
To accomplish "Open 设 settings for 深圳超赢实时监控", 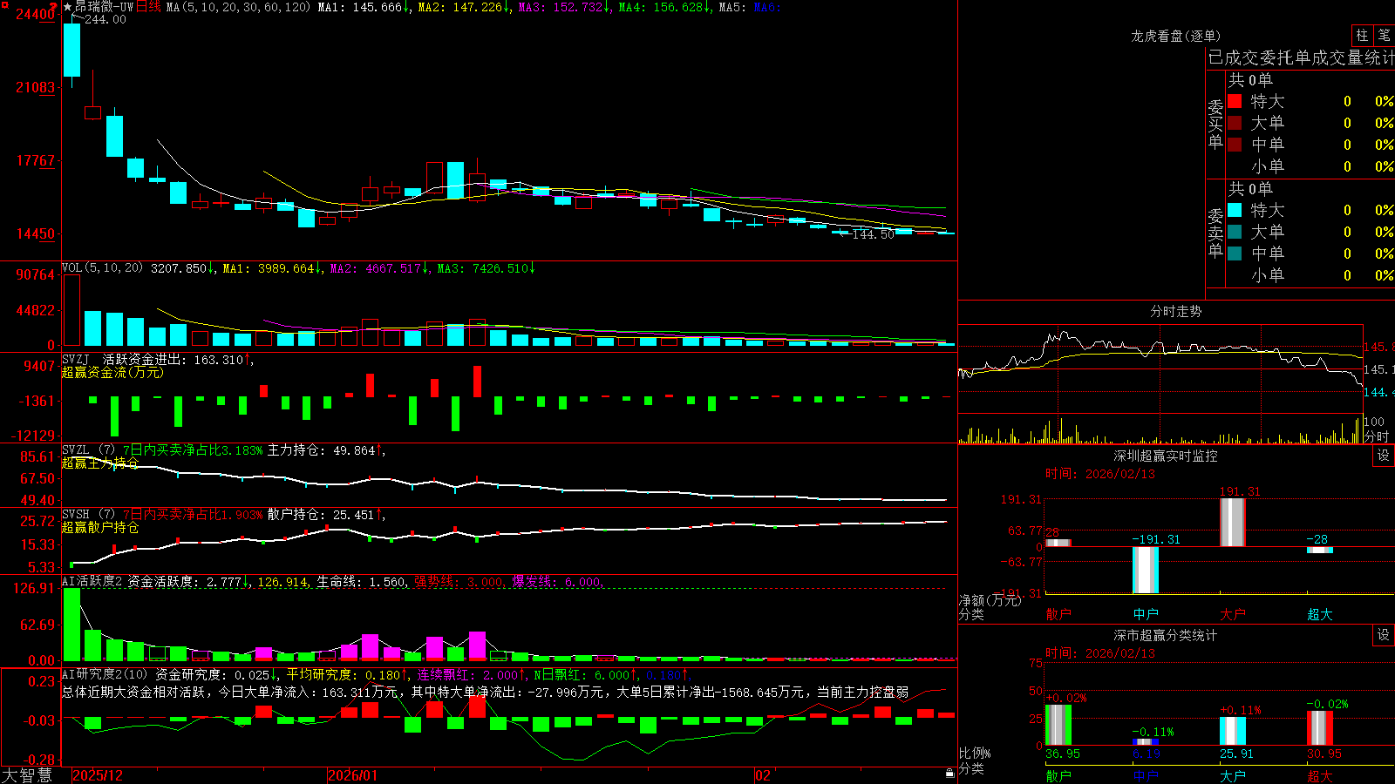I will 1384,456.
